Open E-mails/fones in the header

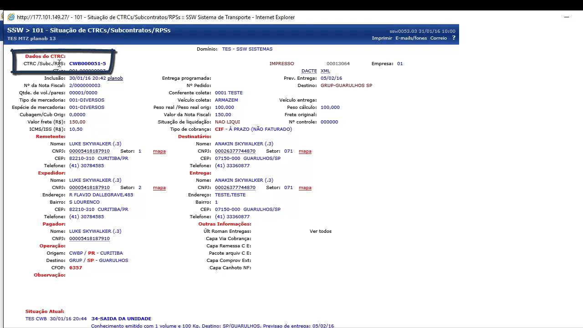(x=411, y=38)
